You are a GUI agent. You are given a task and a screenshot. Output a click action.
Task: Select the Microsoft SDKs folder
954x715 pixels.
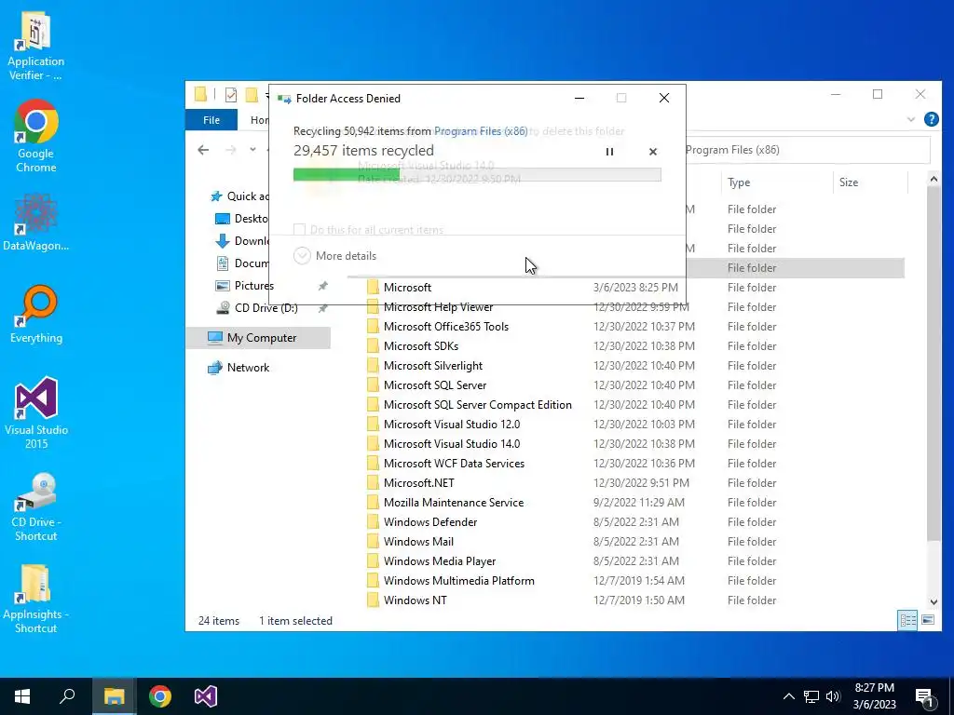(421, 346)
